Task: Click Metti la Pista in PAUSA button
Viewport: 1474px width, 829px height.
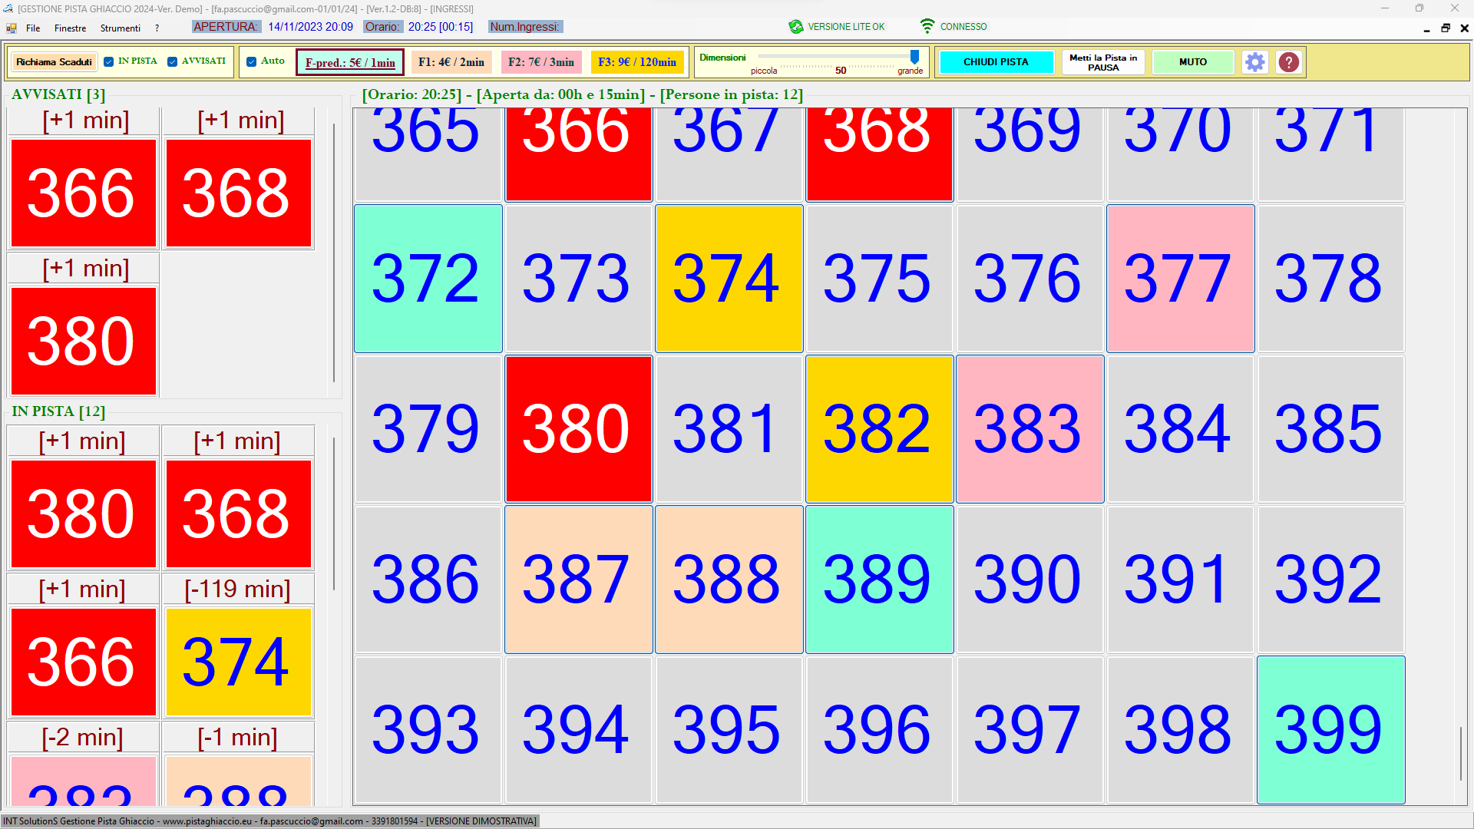Action: [x=1102, y=62]
